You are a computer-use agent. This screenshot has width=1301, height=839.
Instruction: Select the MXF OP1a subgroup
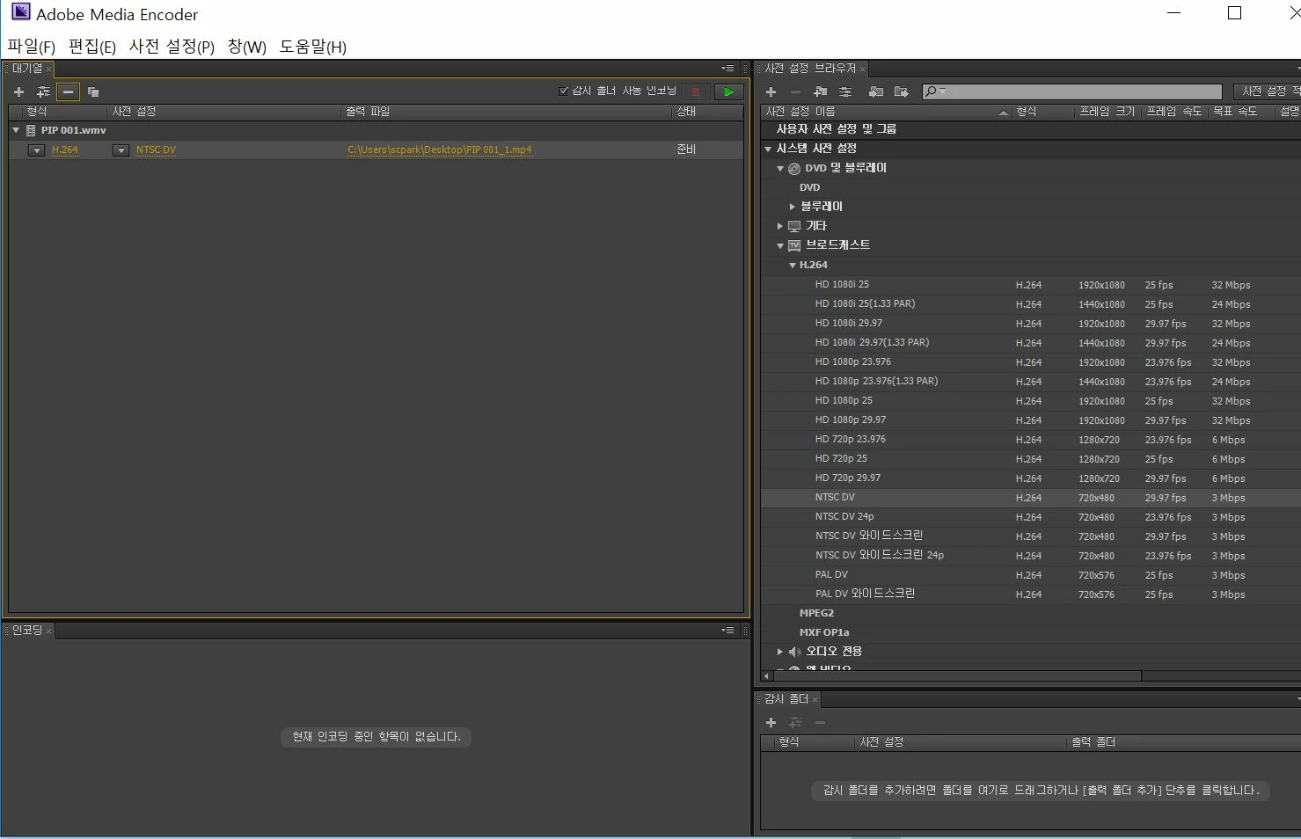823,632
